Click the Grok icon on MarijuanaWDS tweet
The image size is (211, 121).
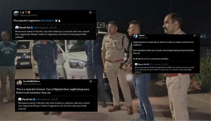coord(90,12)
